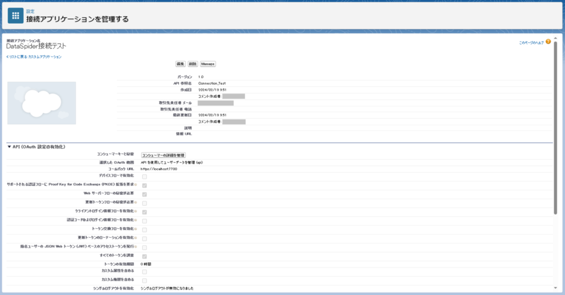
Task: Click the API name value Connection_Test
Action: pyautogui.click(x=212, y=83)
